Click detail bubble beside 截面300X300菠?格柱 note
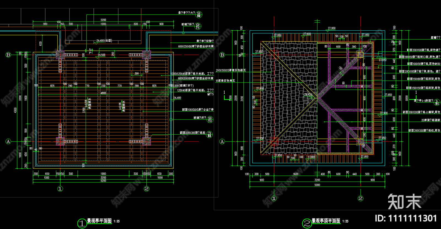The height and width of the screenshot is (229, 441). pyautogui.click(x=209, y=134)
